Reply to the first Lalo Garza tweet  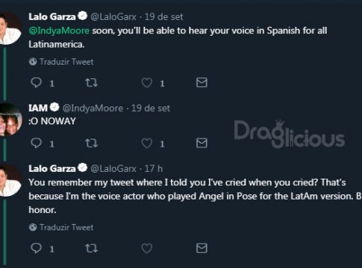36,83
